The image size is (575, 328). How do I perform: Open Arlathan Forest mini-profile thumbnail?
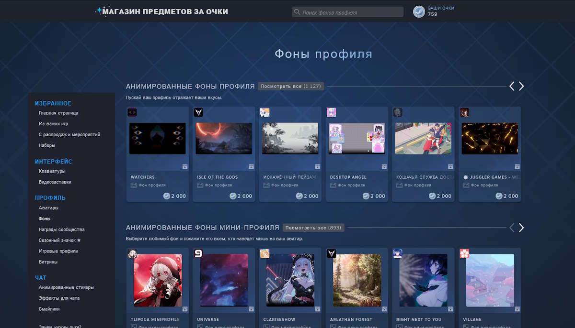(357, 280)
